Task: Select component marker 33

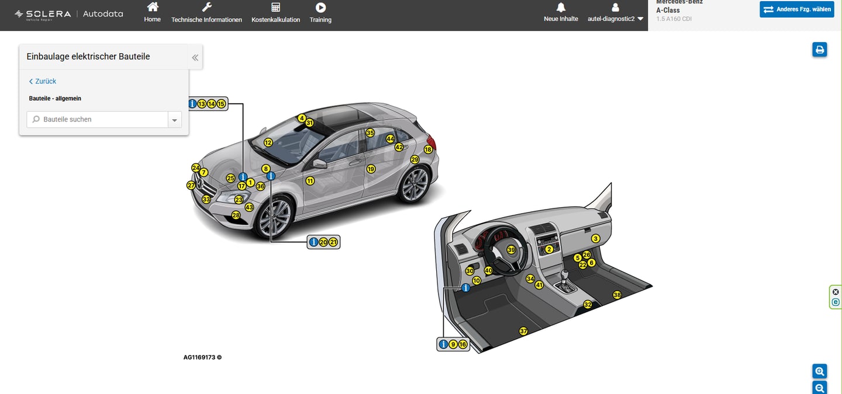Action: click(206, 200)
